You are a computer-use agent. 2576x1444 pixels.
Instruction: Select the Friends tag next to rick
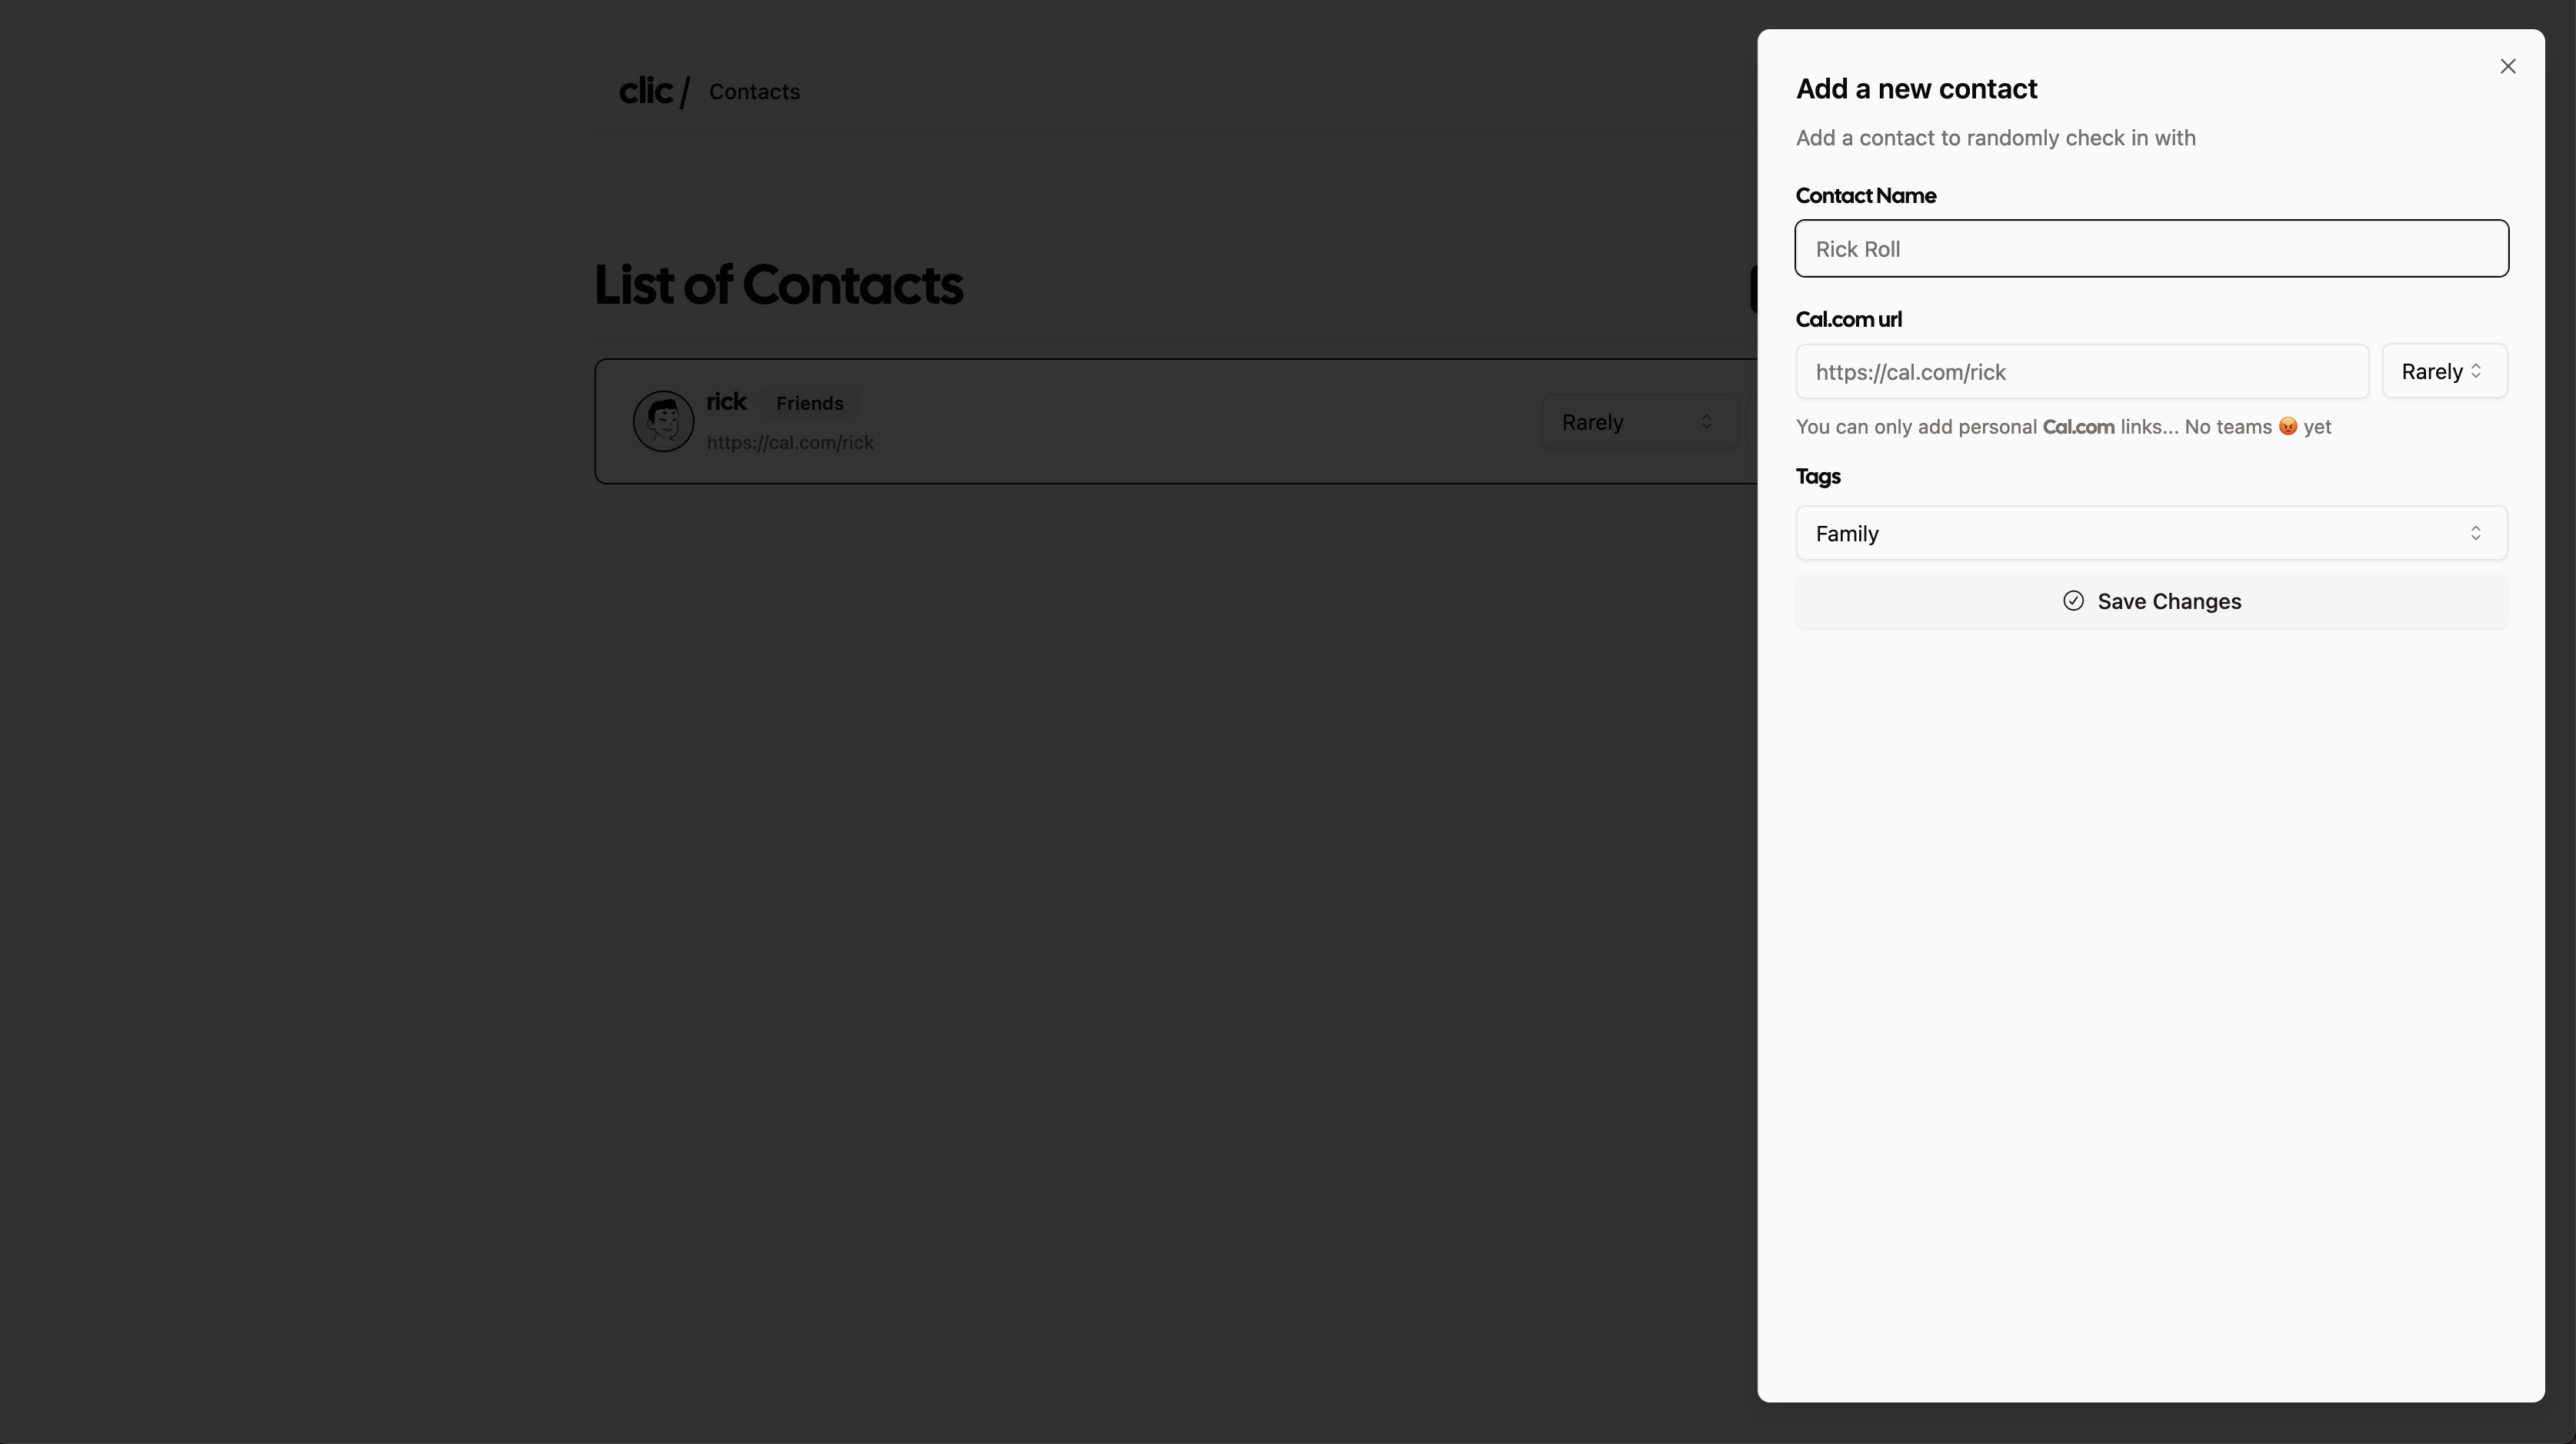tap(809, 403)
